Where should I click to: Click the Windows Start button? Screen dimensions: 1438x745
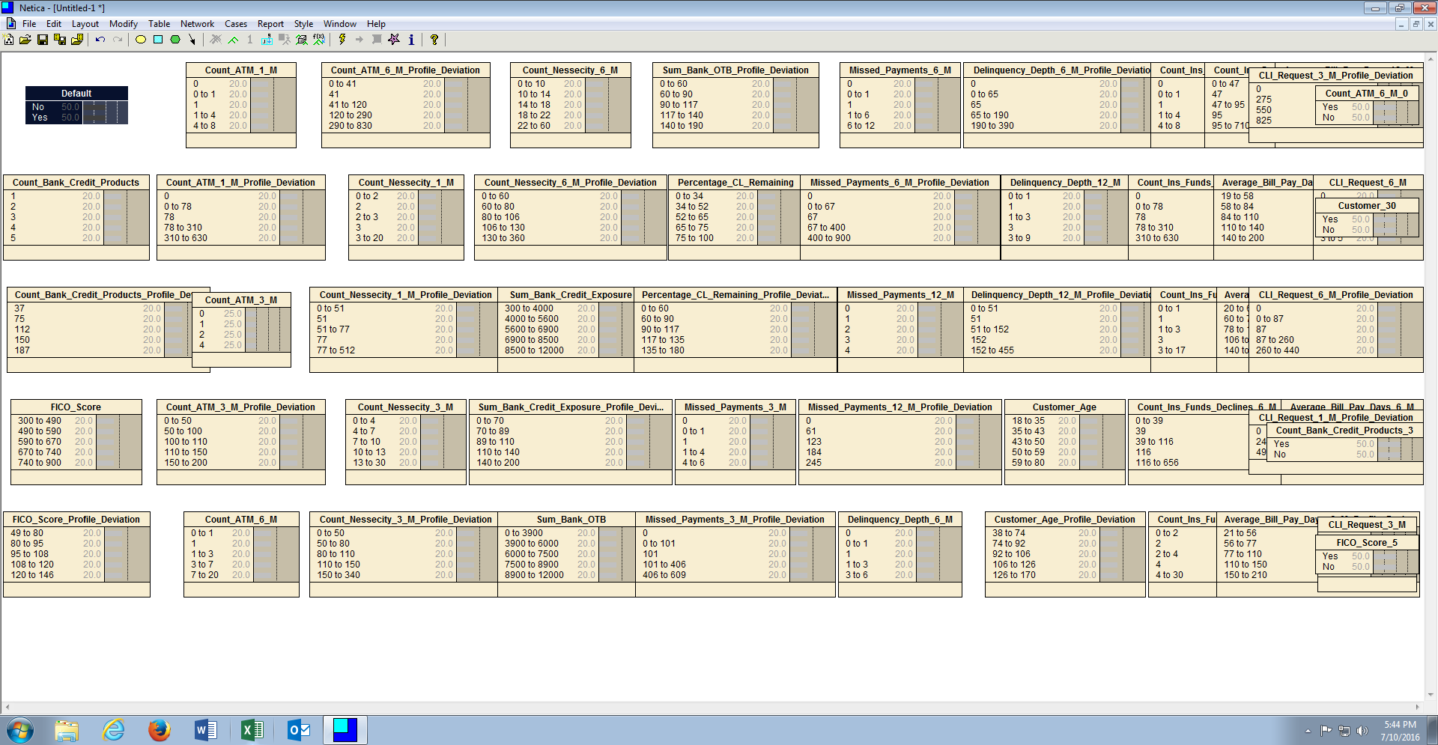coord(19,730)
